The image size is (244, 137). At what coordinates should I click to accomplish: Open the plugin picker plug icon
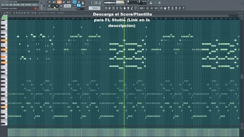point(128,8)
